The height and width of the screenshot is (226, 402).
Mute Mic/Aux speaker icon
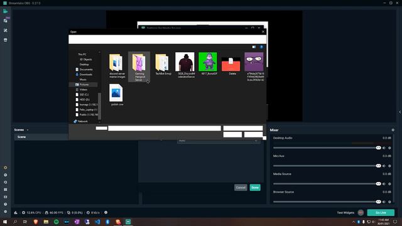click(x=384, y=166)
